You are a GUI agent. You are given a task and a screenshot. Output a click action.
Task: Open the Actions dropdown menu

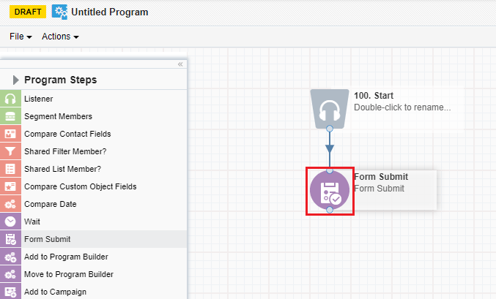coord(60,37)
